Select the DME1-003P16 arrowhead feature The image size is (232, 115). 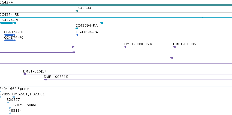click(x=46, y=80)
